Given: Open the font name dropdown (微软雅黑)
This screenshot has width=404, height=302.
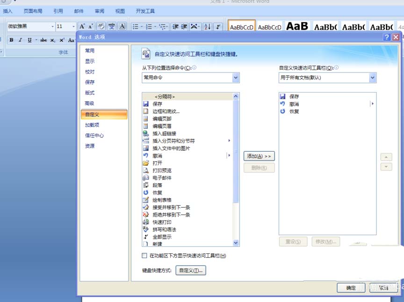Looking at the screenshot, I should [x=52, y=26].
